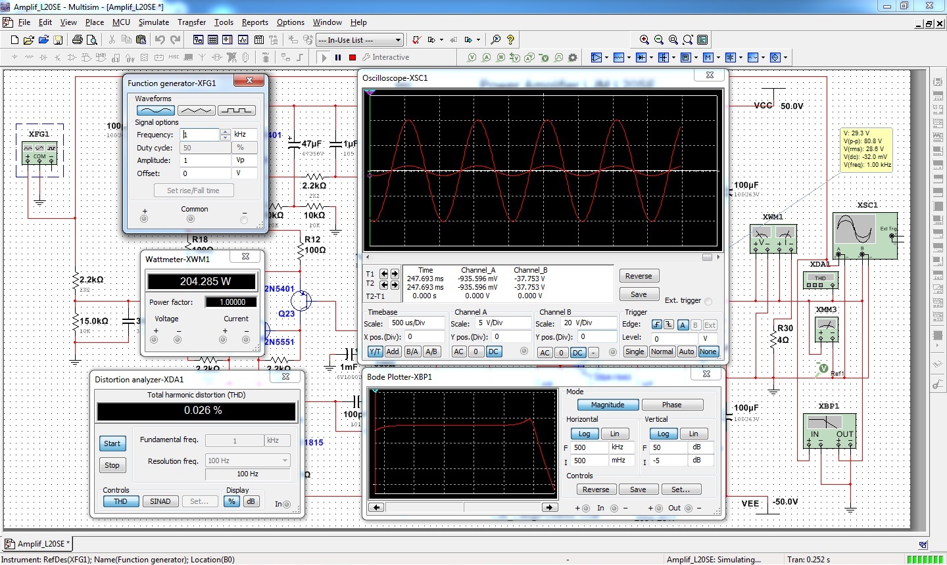
Task: Select the B/A timebase display mode
Action: (x=412, y=351)
